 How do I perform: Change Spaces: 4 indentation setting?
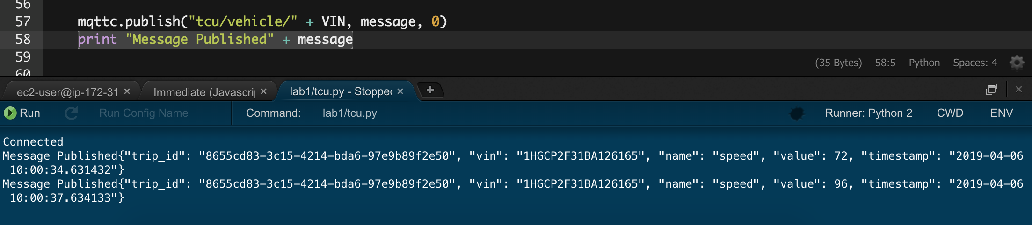[975, 63]
